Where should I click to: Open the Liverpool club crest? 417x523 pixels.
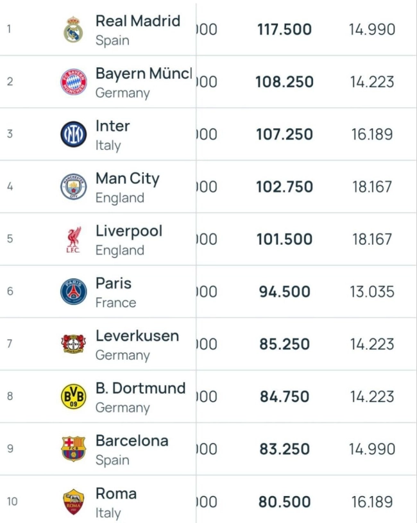73,240
